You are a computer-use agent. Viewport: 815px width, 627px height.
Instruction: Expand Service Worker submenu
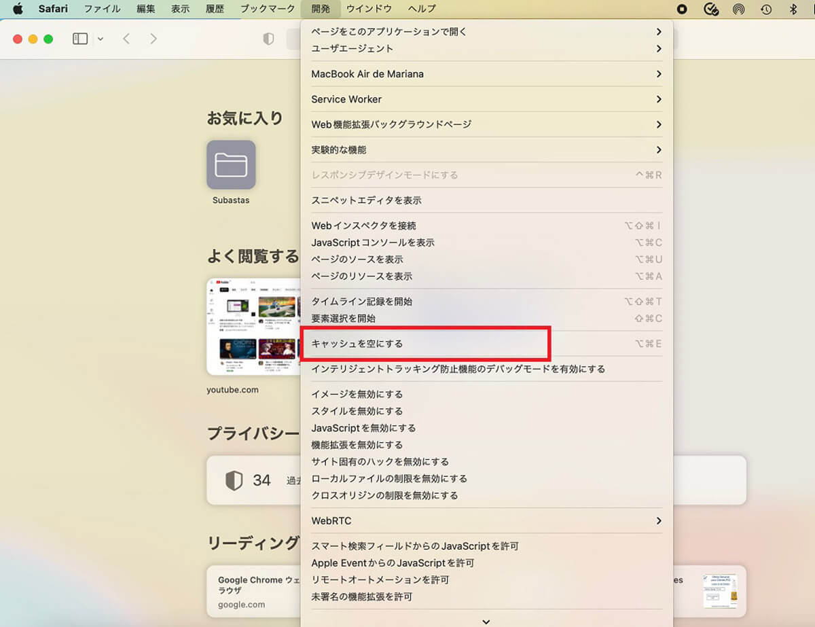tap(487, 99)
